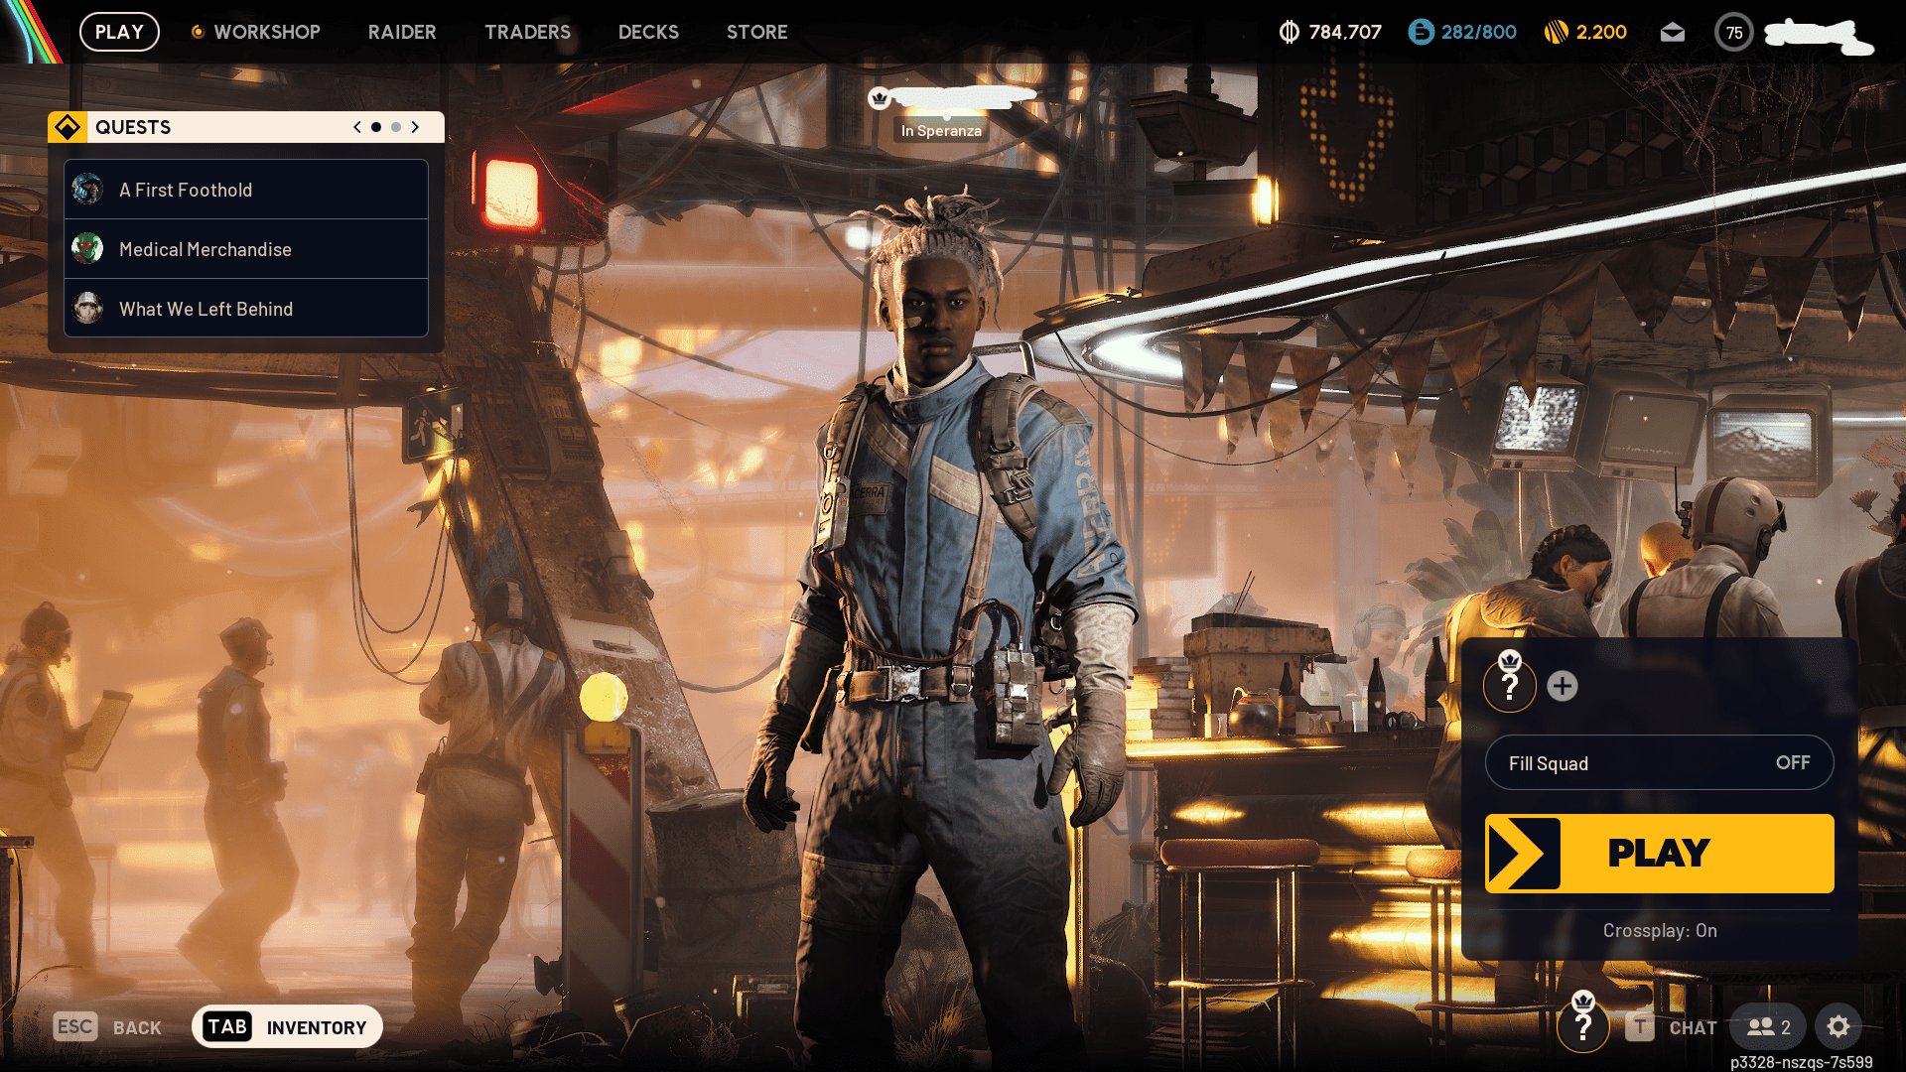Open the mail envelope inbox
This screenshot has width=1906, height=1072.
click(1672, 32)
